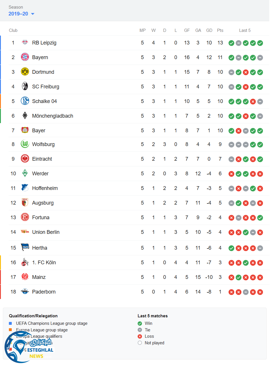Click RB Leipzig's most recent win icon
This screenshot has height=371, width=277.
click(x=260, y=43)
